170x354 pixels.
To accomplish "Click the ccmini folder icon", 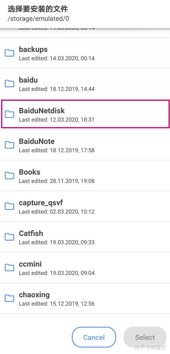I will coord(10,268).
